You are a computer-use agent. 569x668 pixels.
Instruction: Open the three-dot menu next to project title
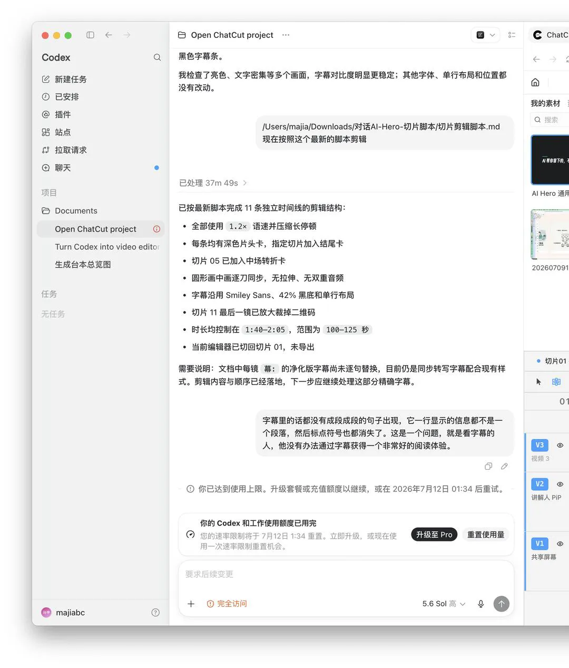tap(286, 35)
